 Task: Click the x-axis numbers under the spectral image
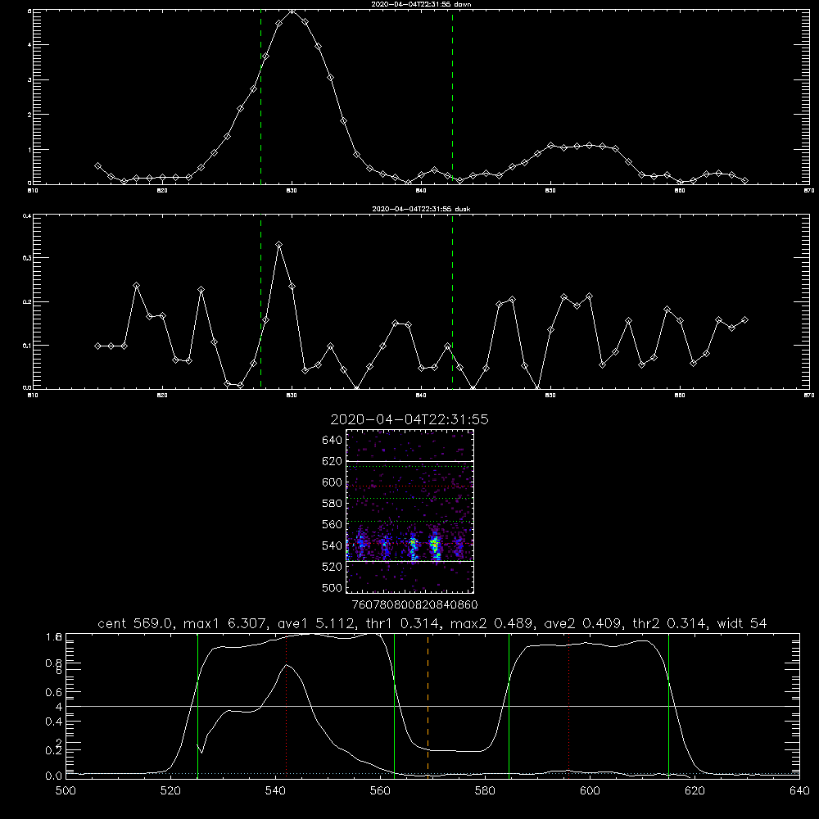coord(414,604)
